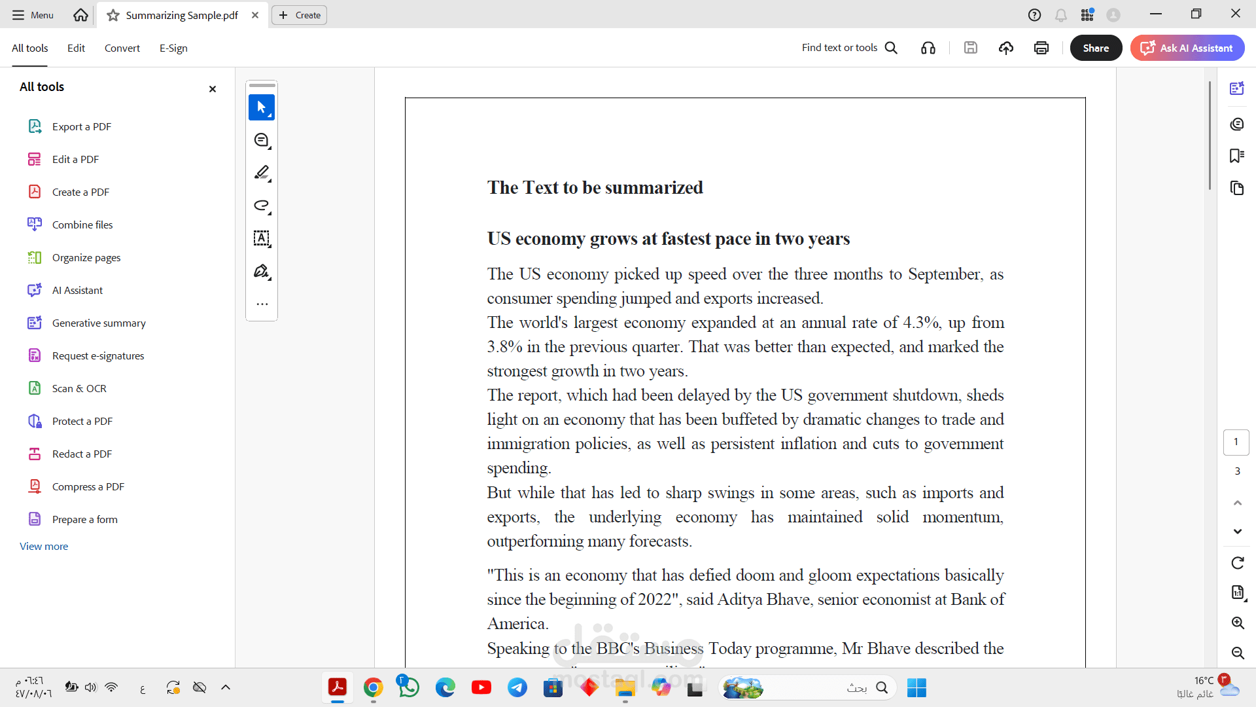Pick the freehand draw loop tool
1256x707 pixels.
[x=261, y=206]
